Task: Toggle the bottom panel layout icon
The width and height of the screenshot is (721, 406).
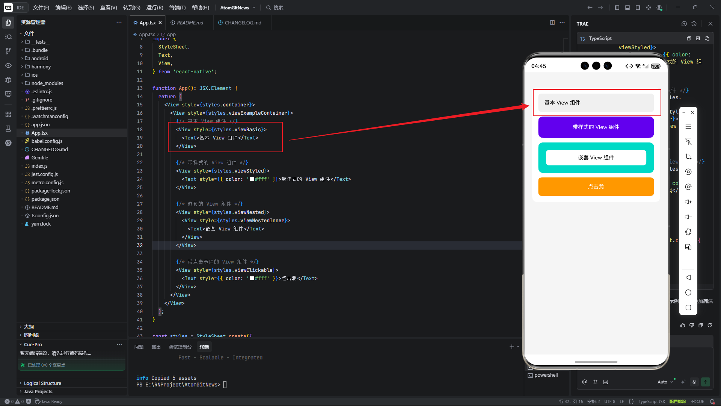Action: point(627,8)
